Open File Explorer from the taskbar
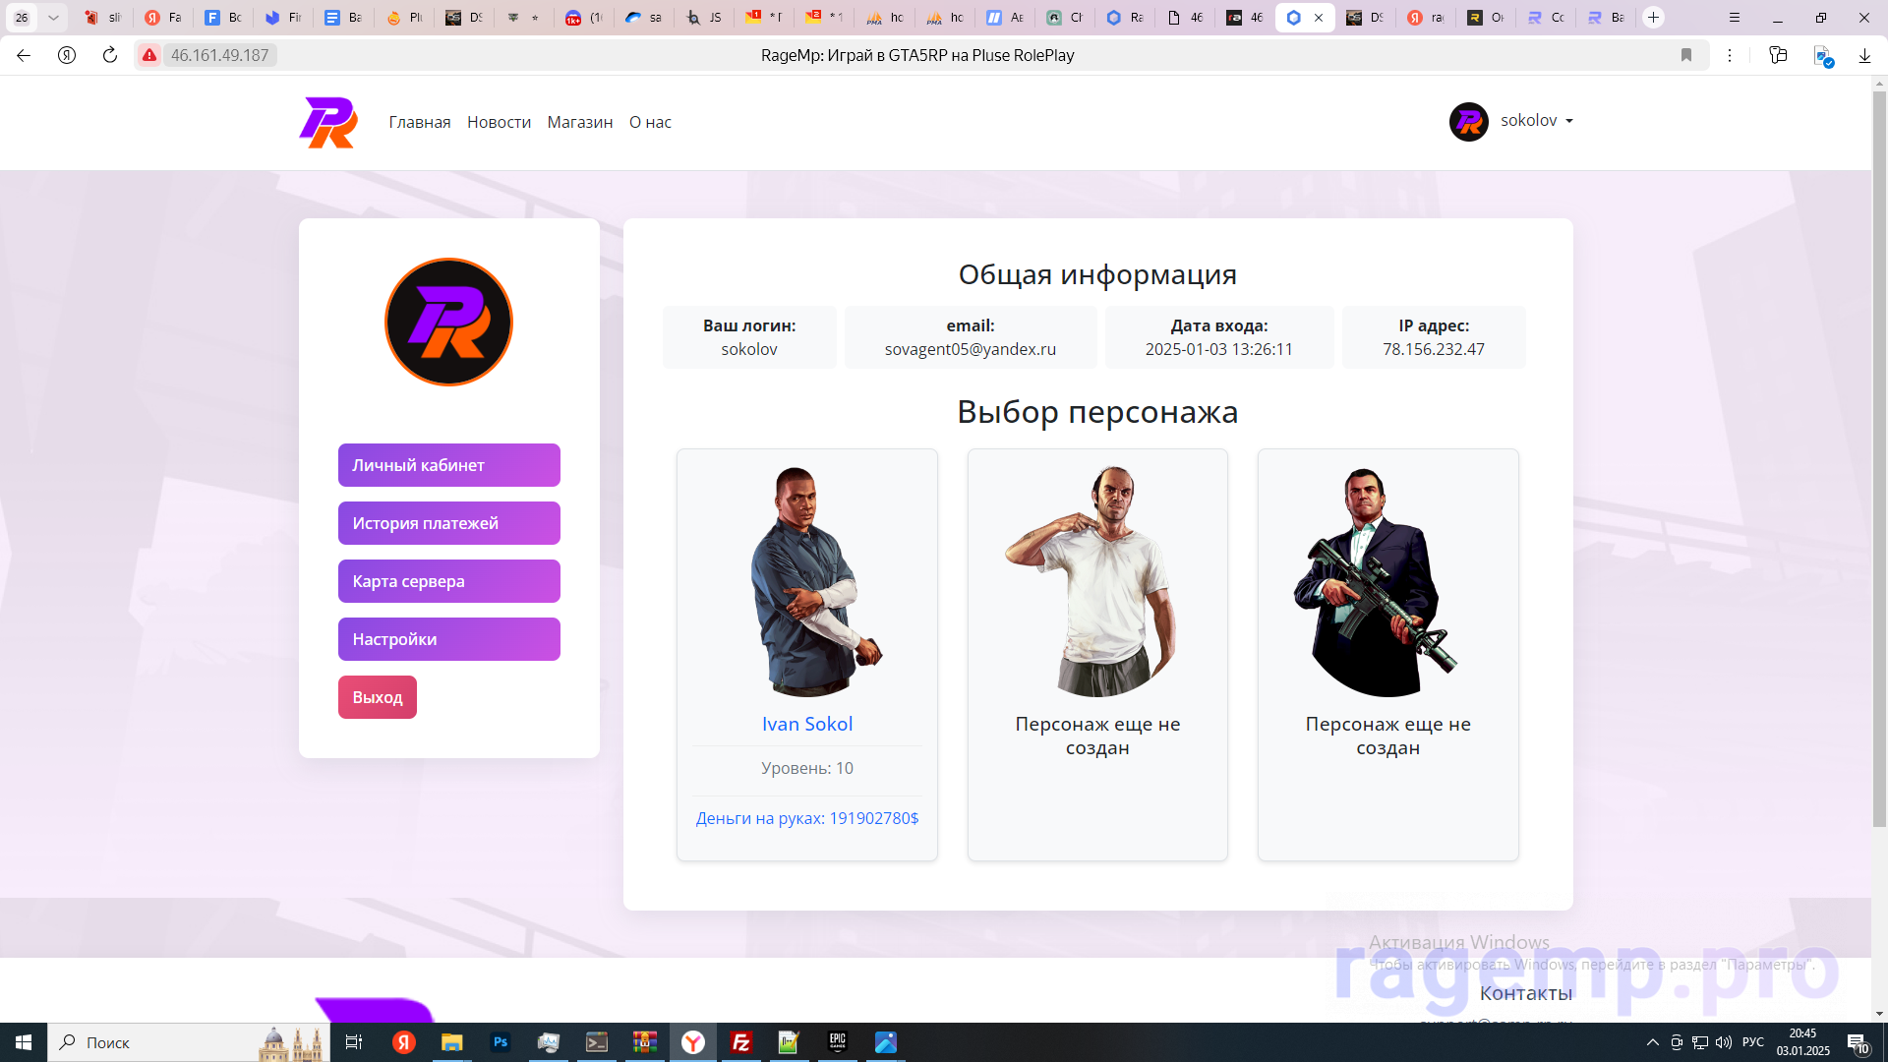This screenshot has height=1062, width=1888. pos(452,1042)
